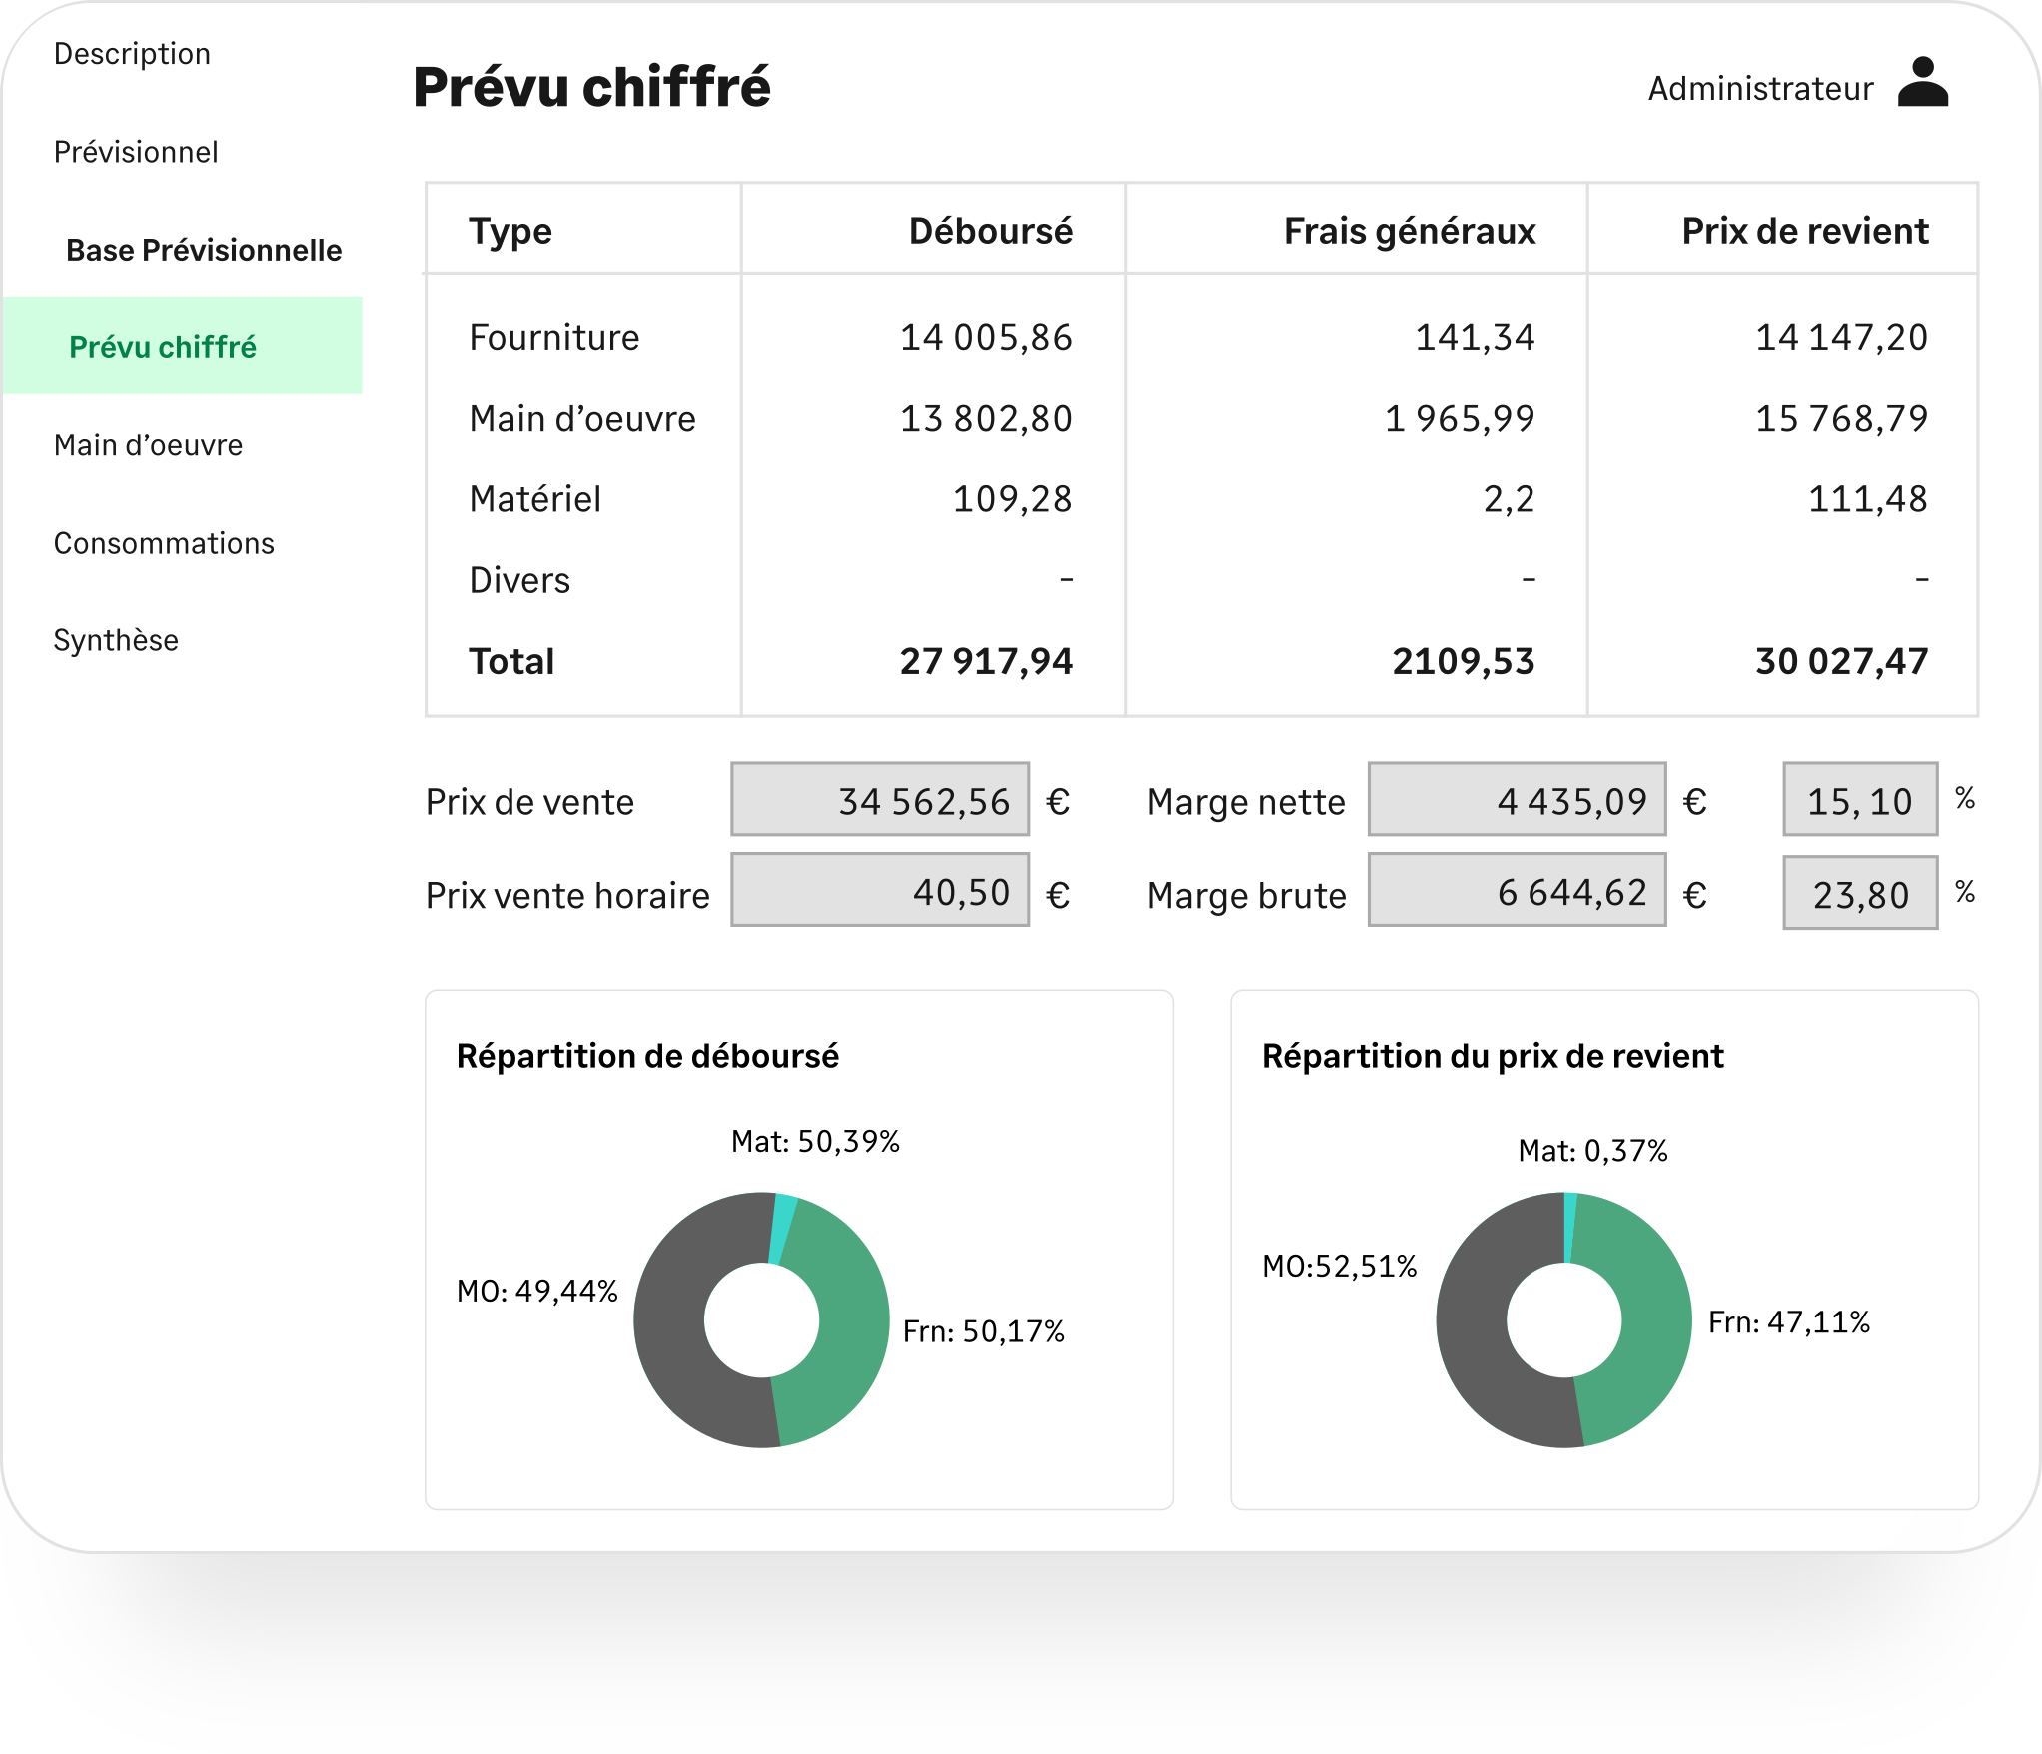
Task: Select Base Prévisionnelle in the sidebar
Action: [204, 250]
